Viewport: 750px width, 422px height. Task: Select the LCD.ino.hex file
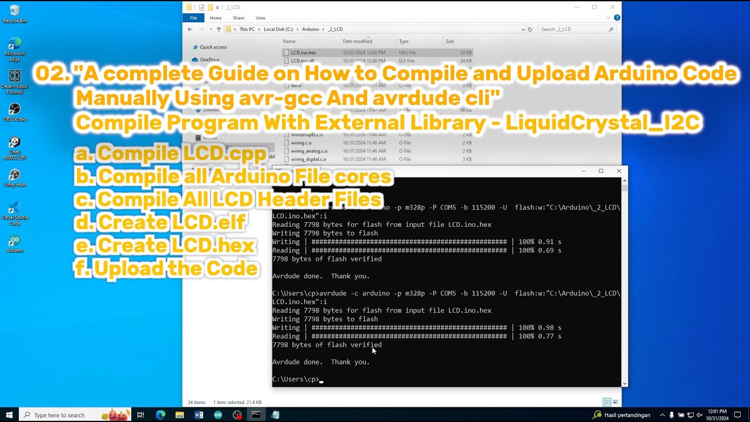[x=377, y=53]
